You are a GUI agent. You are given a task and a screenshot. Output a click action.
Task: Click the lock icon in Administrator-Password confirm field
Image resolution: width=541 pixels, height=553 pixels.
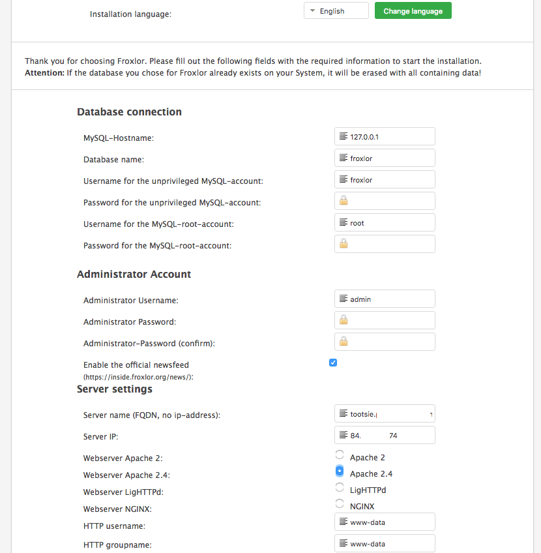[344, 342]
